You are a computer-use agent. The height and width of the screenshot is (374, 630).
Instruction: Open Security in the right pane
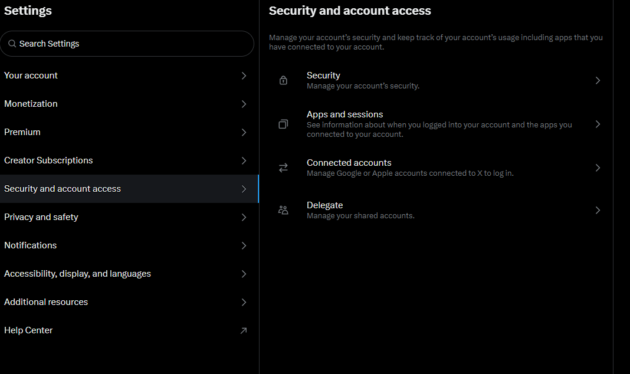pos(436,80)
